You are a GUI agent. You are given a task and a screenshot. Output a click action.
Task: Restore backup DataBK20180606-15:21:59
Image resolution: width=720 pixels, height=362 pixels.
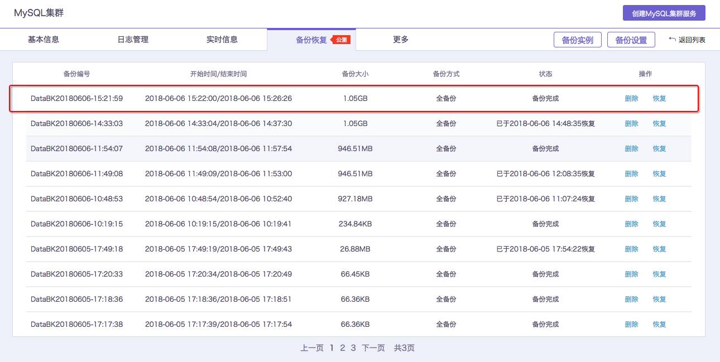pos(660,99)
